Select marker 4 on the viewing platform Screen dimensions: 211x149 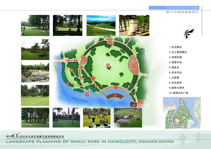[x=134, y=105]
